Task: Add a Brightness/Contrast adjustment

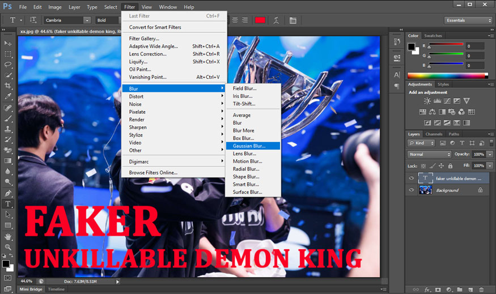Action: [x=427, y=101]
